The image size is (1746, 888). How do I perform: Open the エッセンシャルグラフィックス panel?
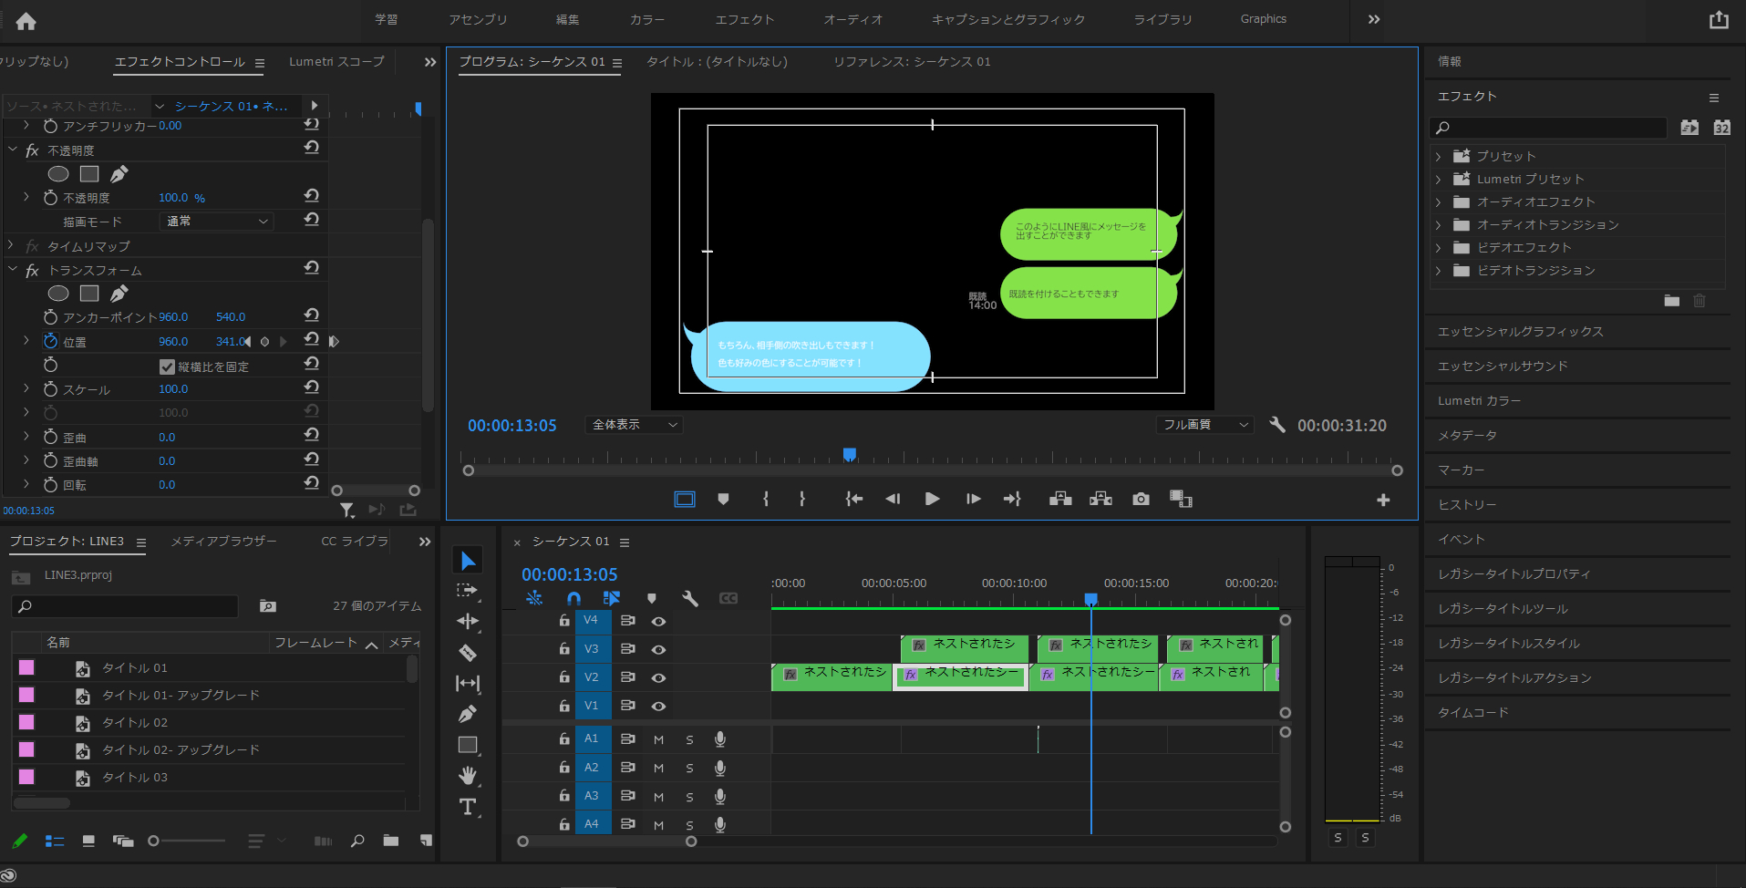coord(1520,332)
